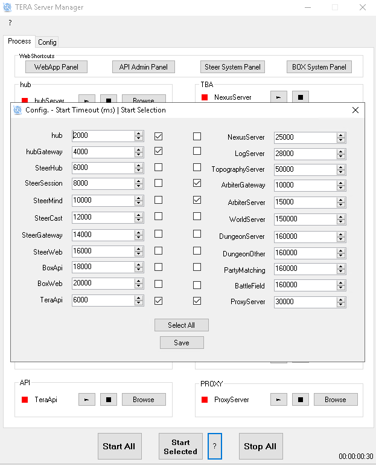The width and height of the screenshot is (376, 465).
Task: Click the red status indicator beside ProxyServer
Action: tap(205, 400)
